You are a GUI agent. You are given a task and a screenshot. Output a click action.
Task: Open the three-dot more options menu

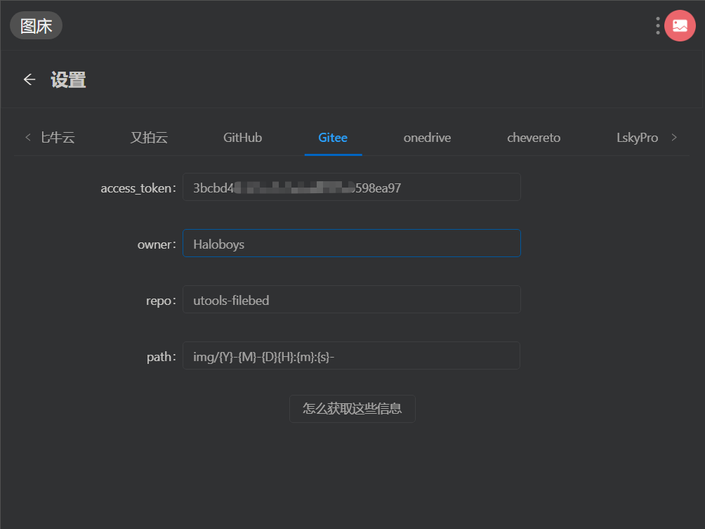[658, 25]
